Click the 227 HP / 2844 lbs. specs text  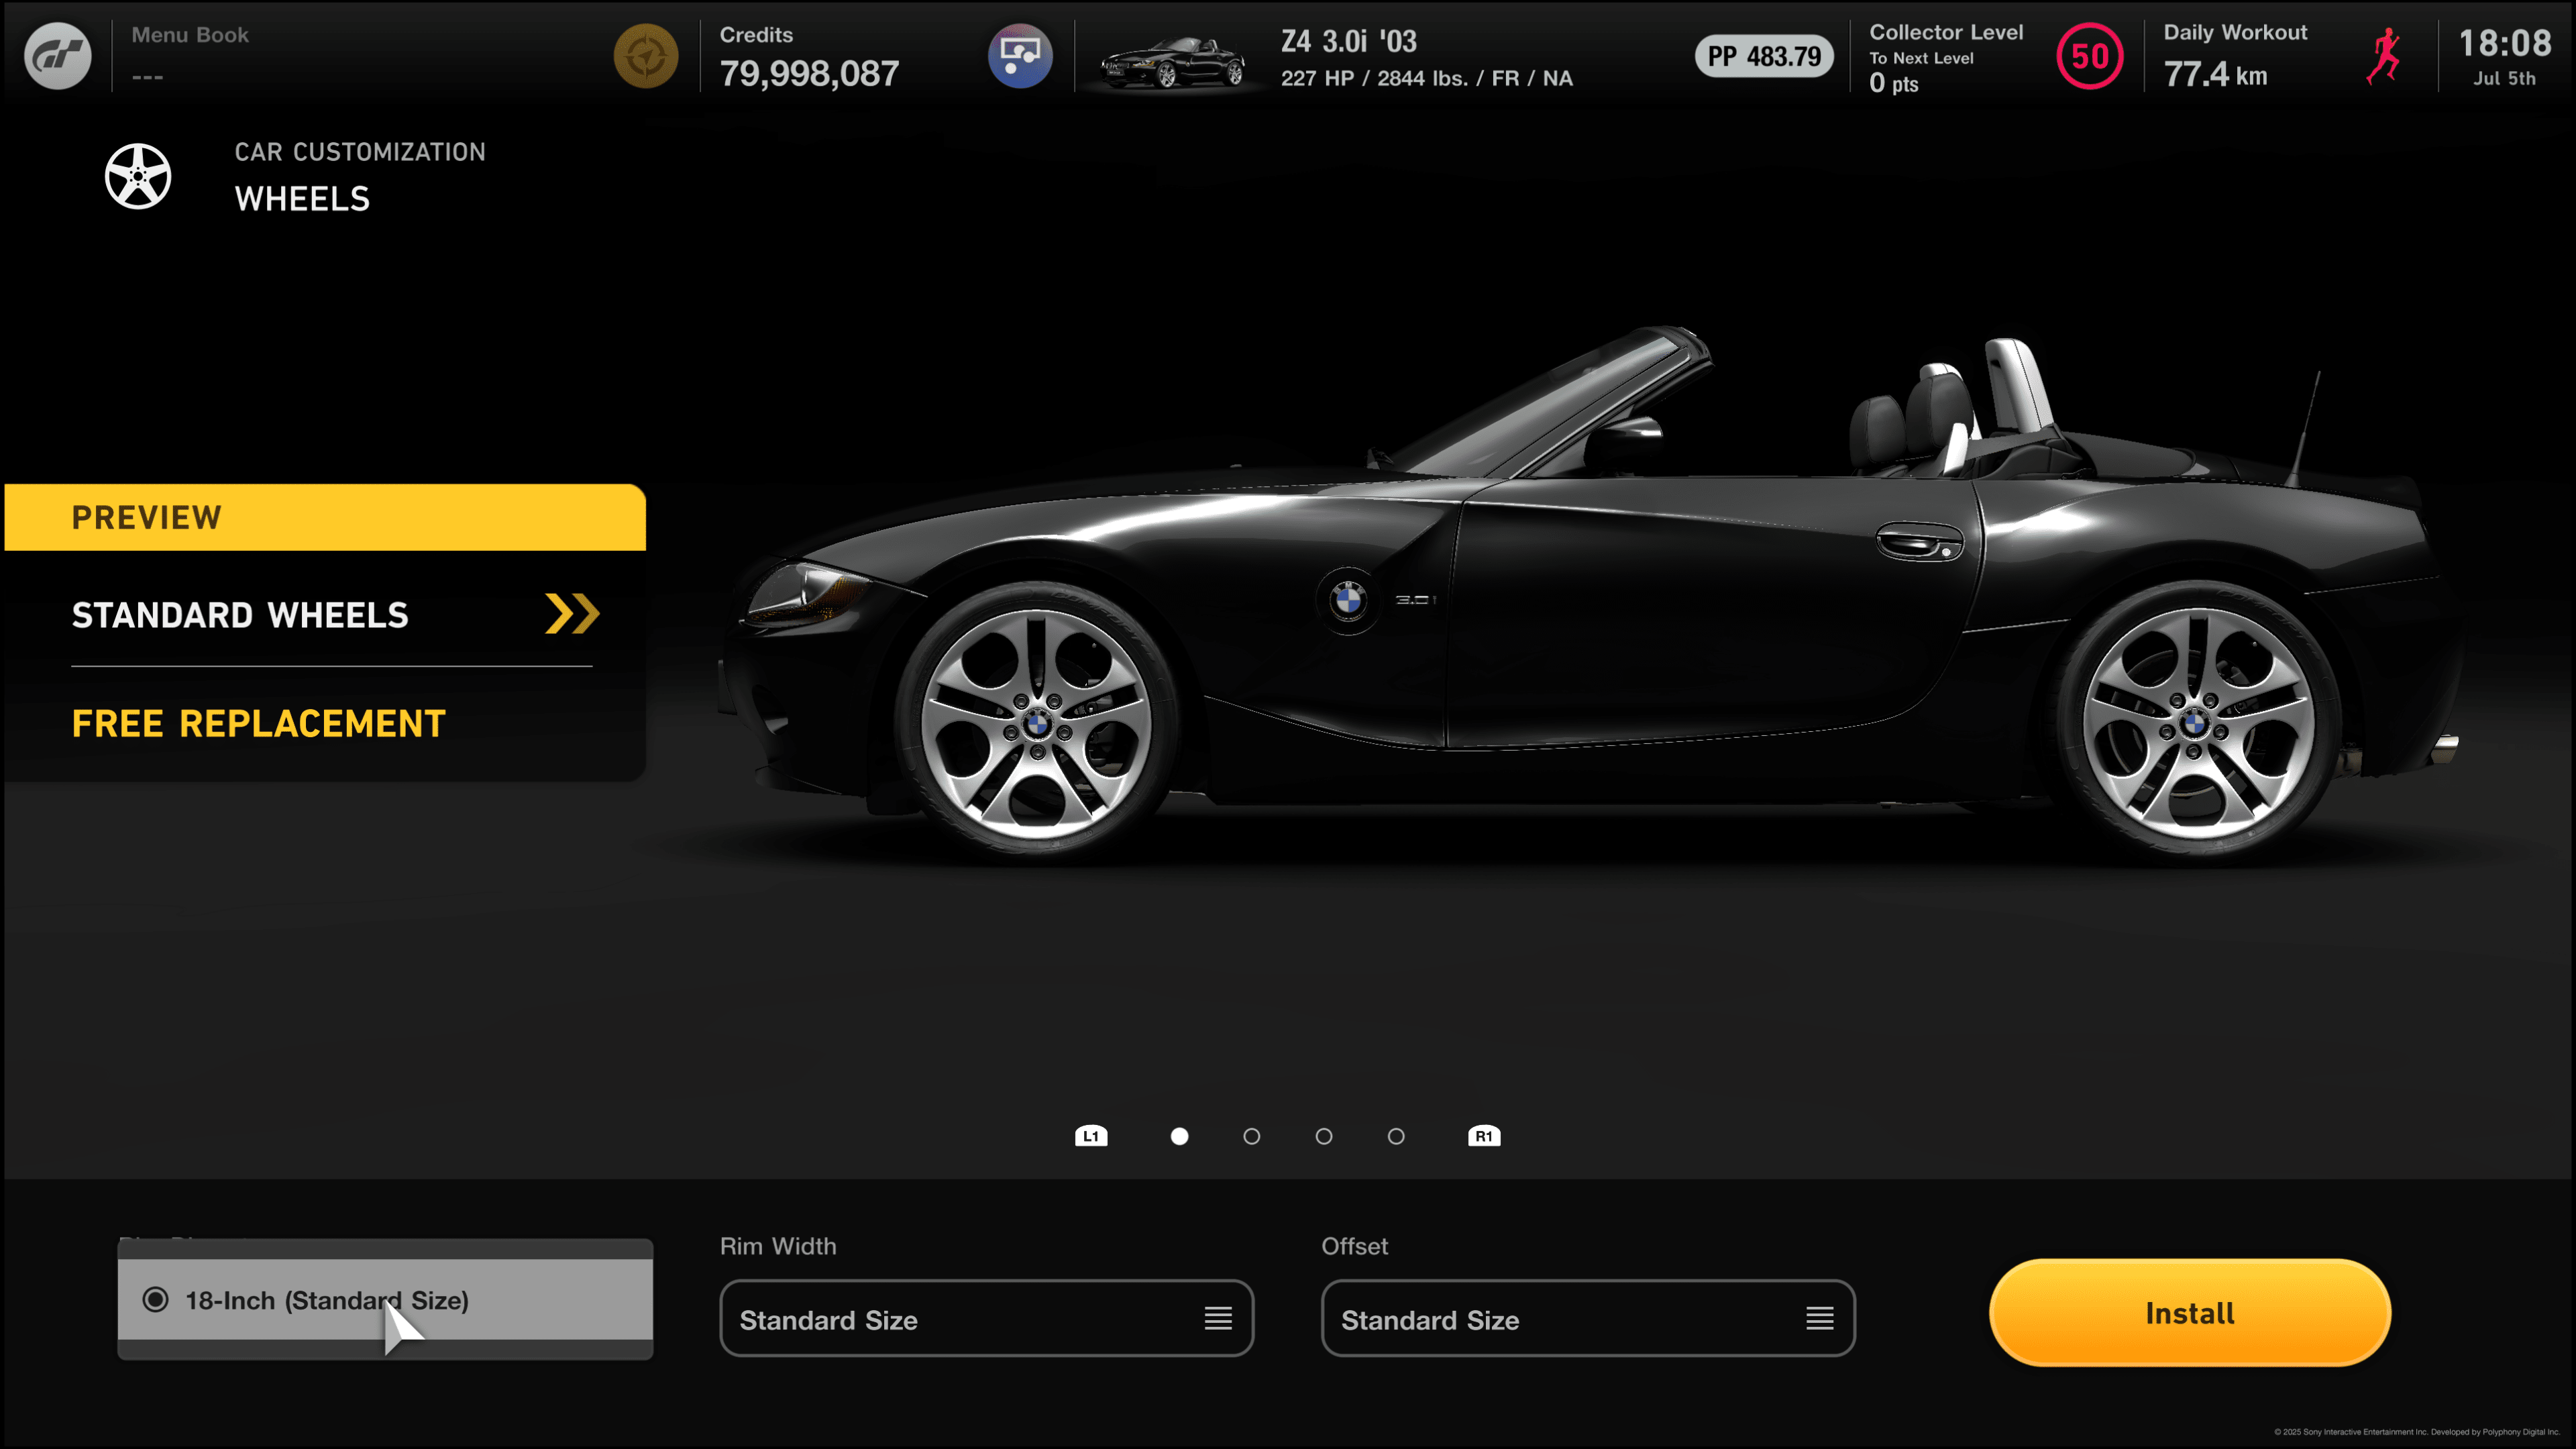tap(1427, 78)
